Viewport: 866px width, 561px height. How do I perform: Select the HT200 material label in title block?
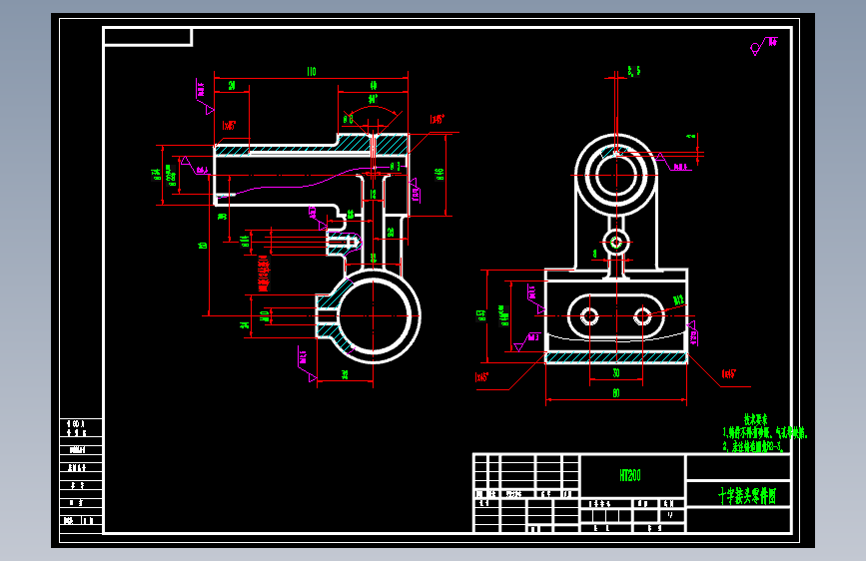630,475
